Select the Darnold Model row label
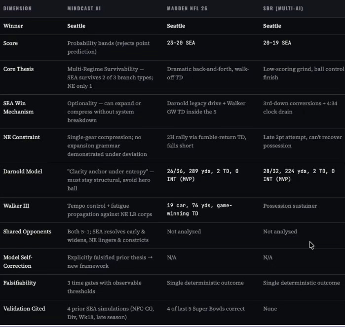The image size is (345, 327). [x=23, y=172]
